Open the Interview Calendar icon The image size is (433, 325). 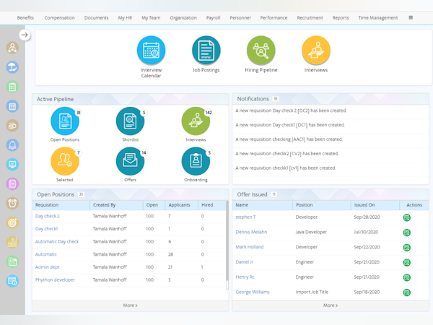(151, 51)
